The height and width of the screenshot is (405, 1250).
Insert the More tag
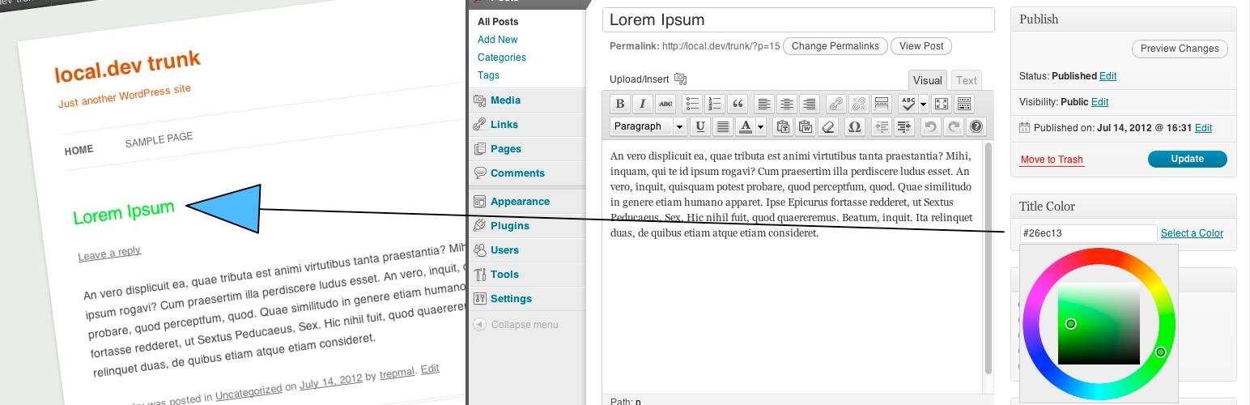coord(882,104)
